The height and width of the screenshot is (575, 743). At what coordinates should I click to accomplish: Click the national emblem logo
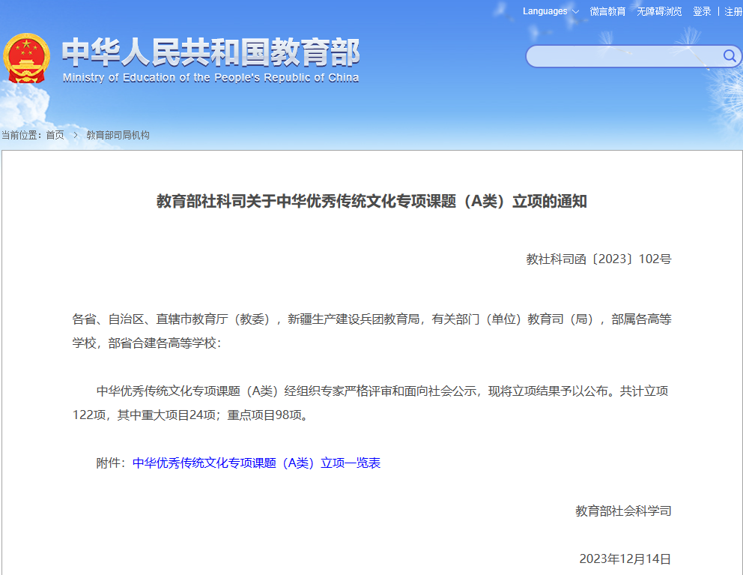coord(26,58)
